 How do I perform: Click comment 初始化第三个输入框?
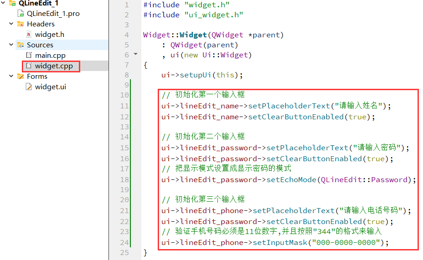coord(203,199)
